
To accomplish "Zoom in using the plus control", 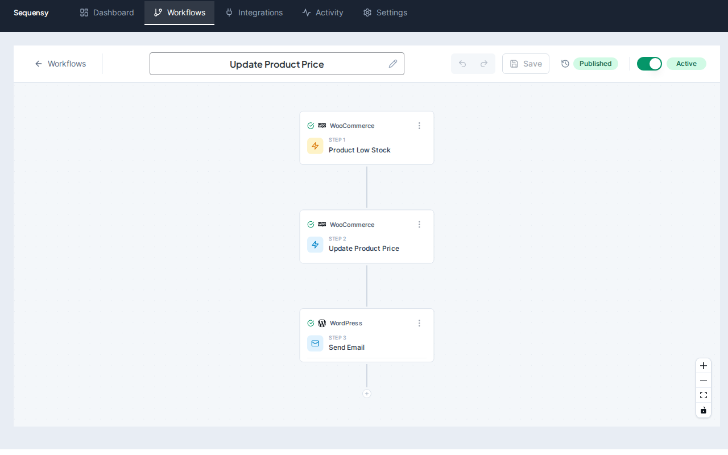I will 704,366.
